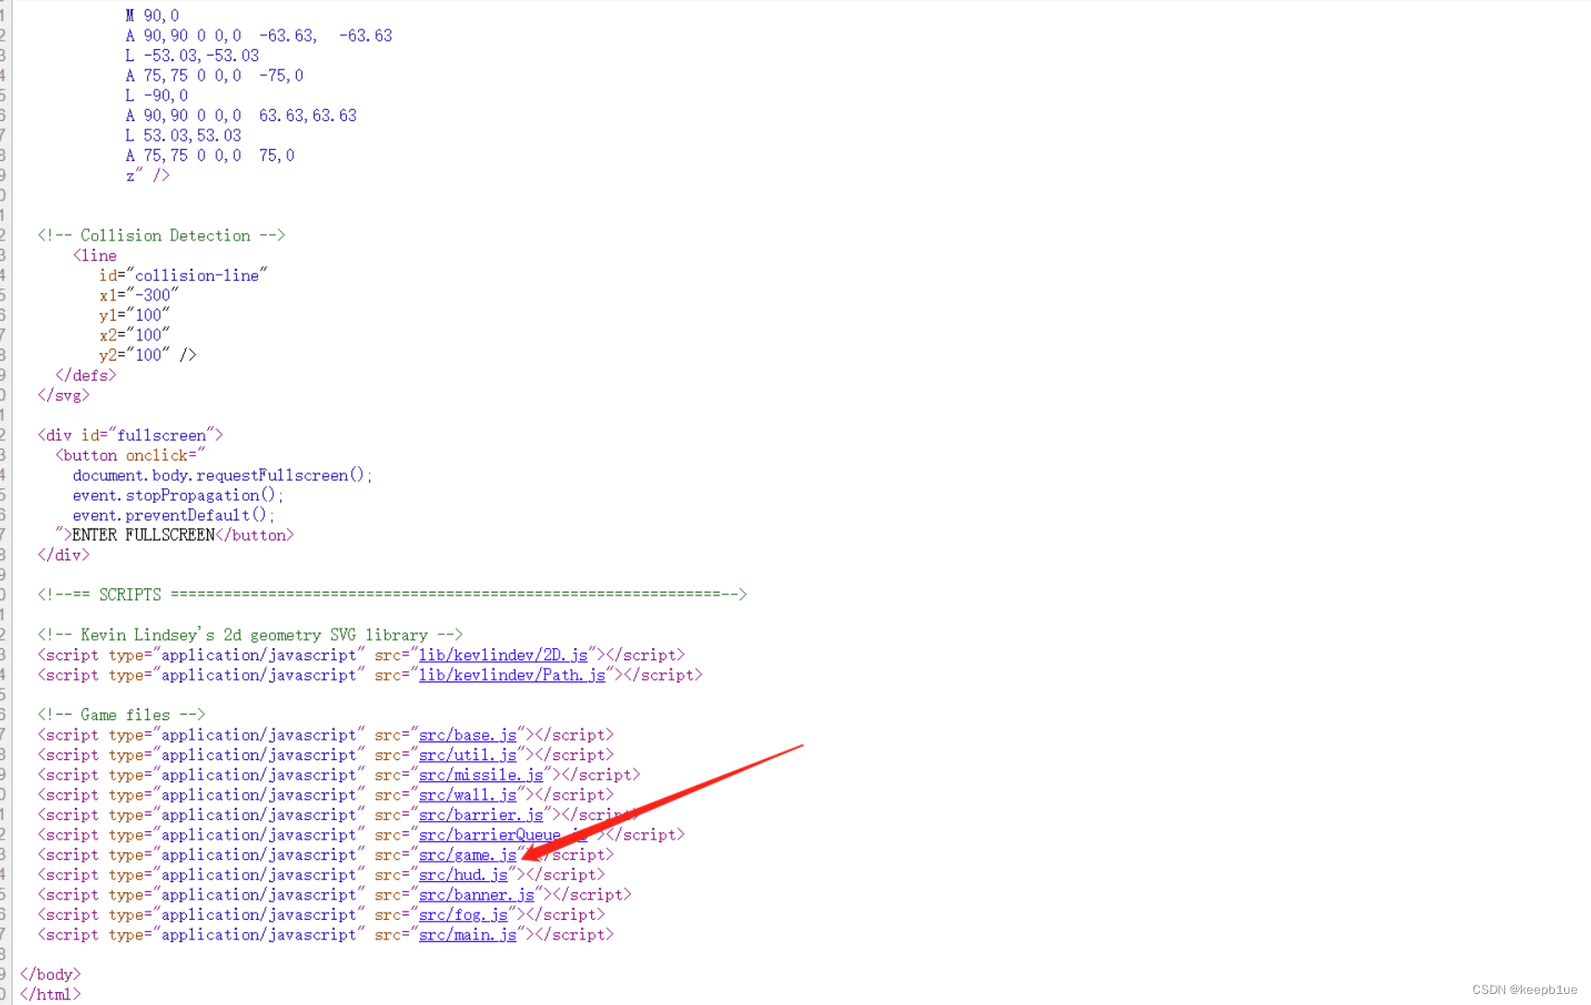Click the A 90,90 line ending 63.63,63.63
The width and height of the screenshot is (1591, 1005).
pos(241,116)
